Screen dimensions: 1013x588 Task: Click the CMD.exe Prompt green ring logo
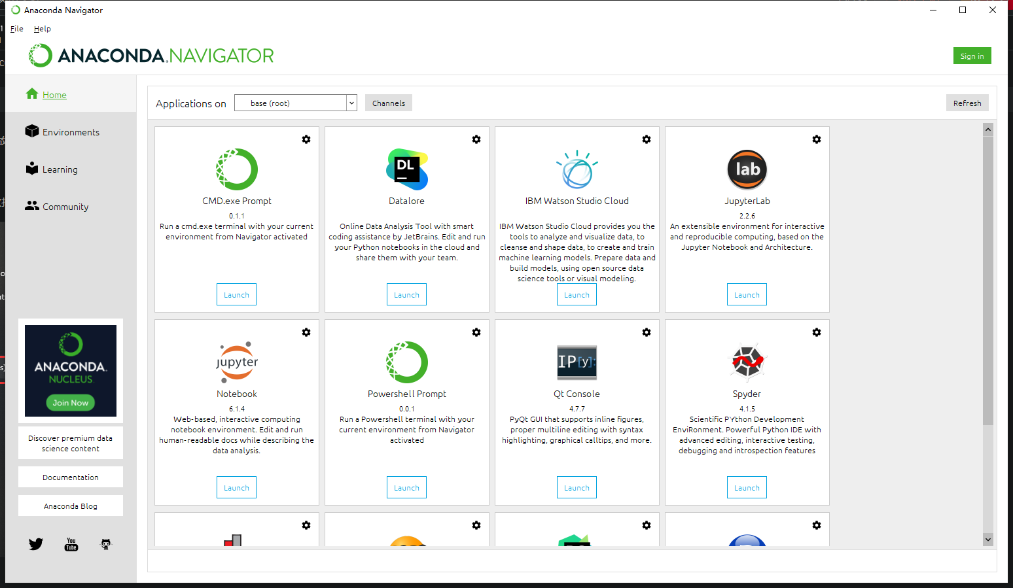pyautogui.click(x=237, y=169)
